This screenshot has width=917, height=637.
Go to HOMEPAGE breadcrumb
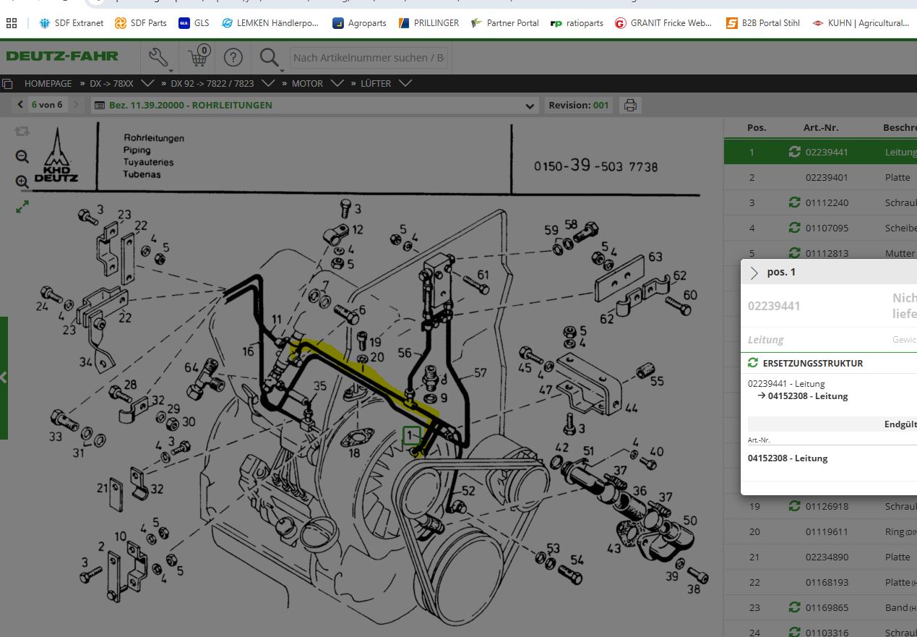48,83
